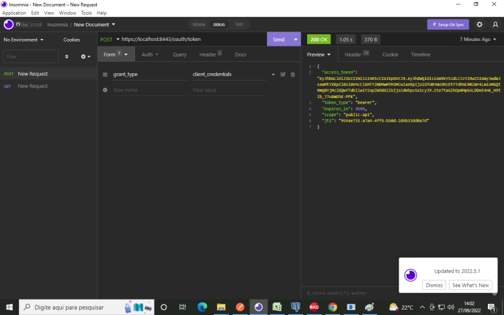Open Cookies manager

72,40
